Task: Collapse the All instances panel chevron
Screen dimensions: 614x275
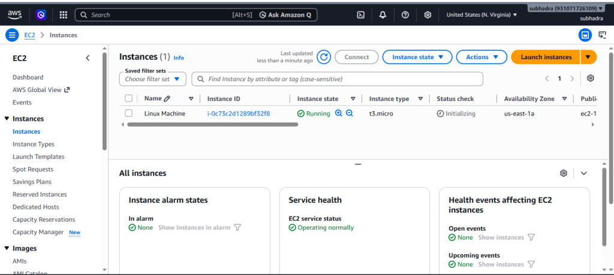Action: (x=584, y=173)
